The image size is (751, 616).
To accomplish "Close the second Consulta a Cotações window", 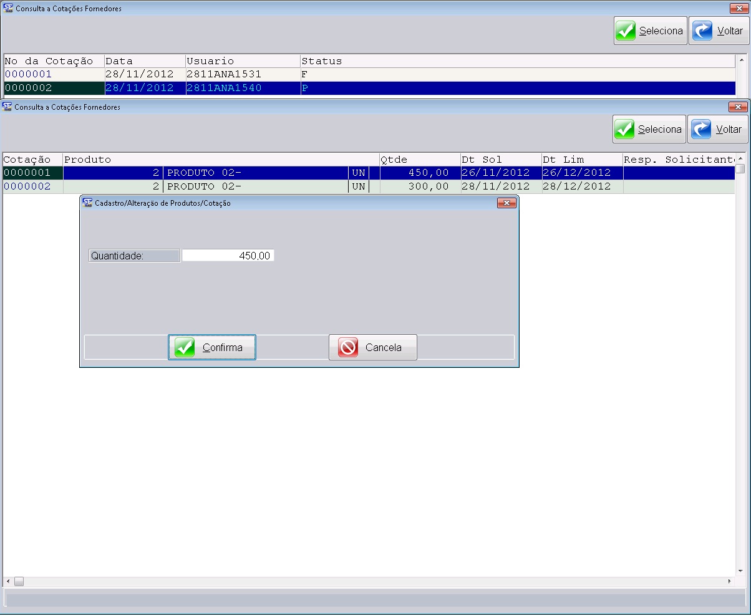I will pos(737,107).
